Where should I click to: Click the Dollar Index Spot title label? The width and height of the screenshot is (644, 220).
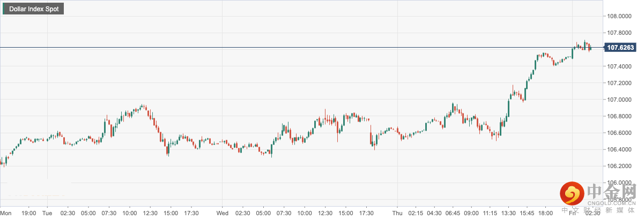pyautogui.click(x=34, y=9)
